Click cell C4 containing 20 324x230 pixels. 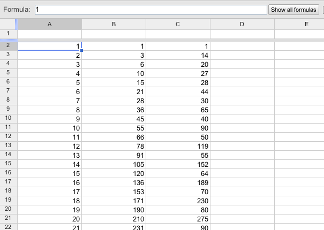pyautogui.click(x=178, y=64)
